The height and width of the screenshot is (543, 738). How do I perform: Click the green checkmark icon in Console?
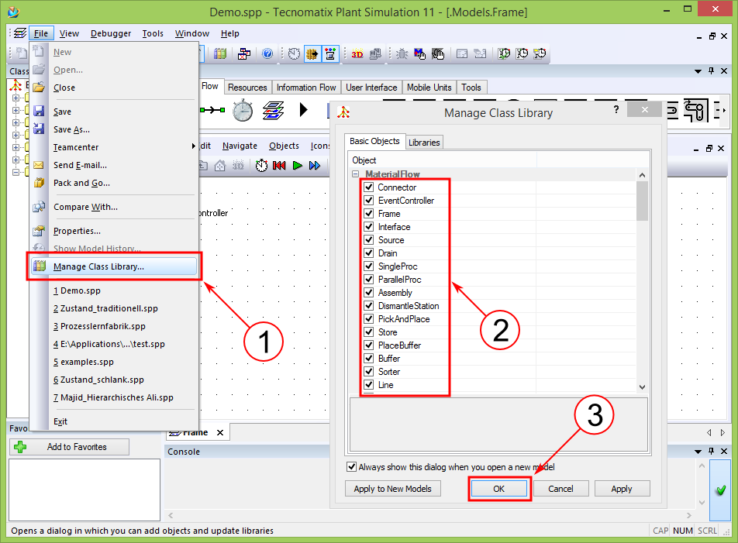point(720,491)
